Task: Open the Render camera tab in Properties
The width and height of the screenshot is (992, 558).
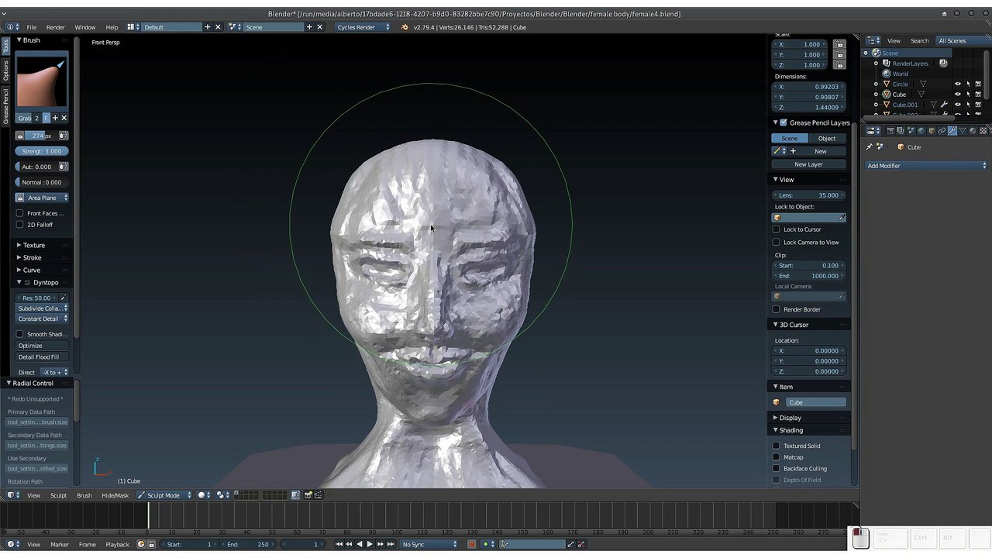Action: (x=890, y=130)
